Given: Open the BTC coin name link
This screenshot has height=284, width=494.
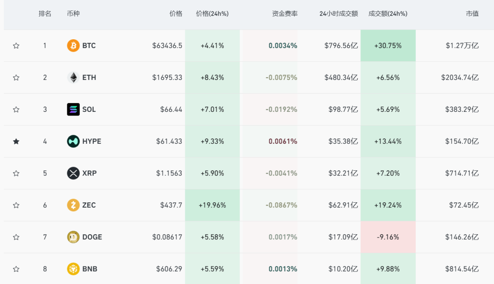Looking at the screenshot, I should 89,46.
